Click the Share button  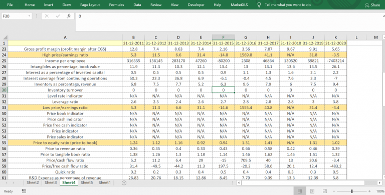click(x=372, y=5)
